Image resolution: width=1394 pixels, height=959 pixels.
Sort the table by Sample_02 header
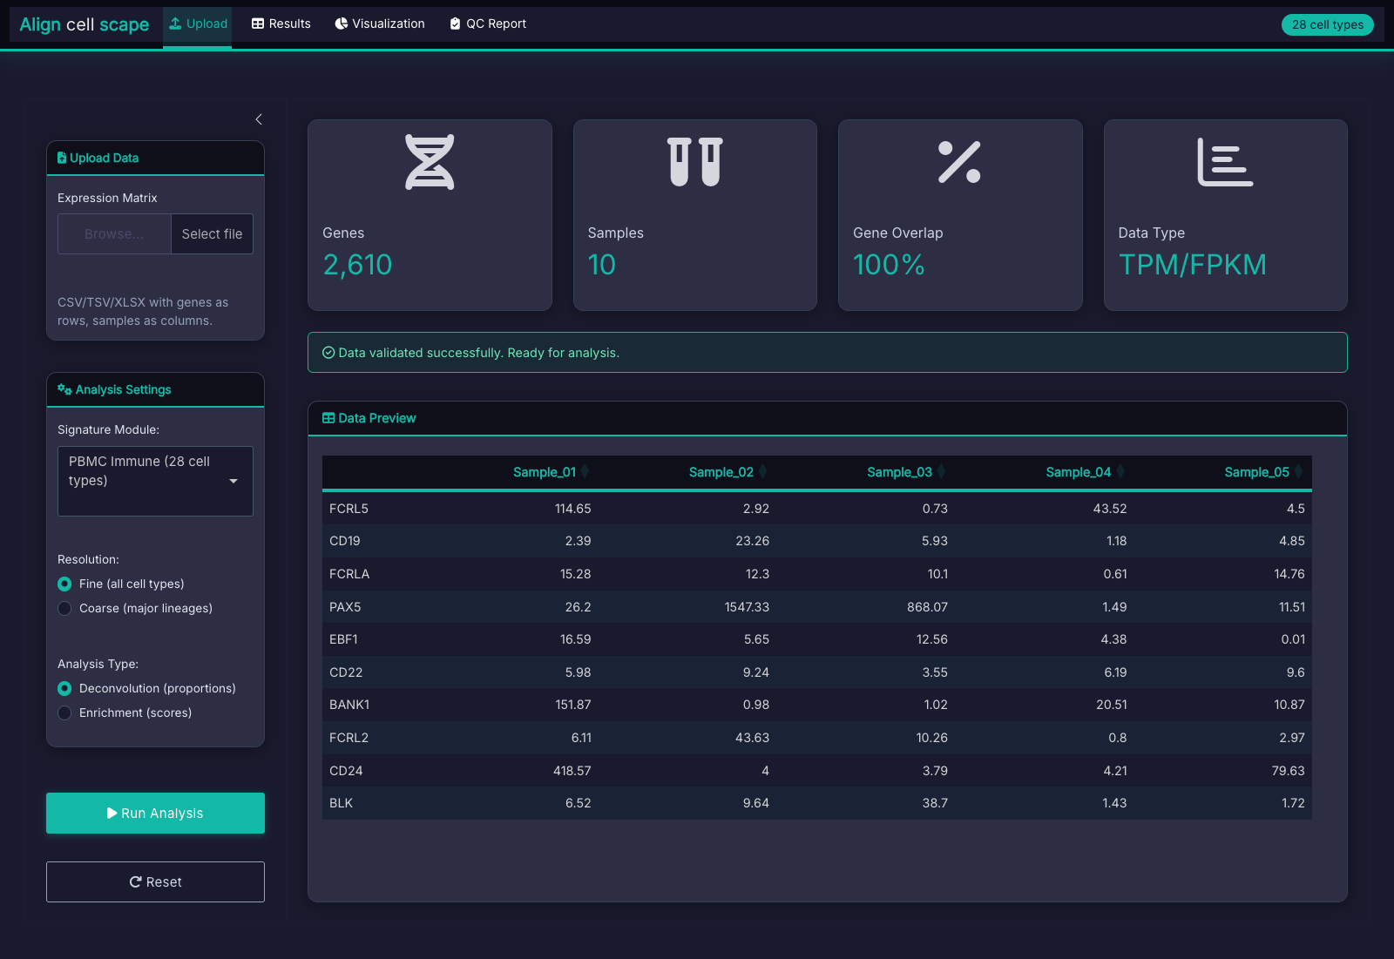point(721,472)
